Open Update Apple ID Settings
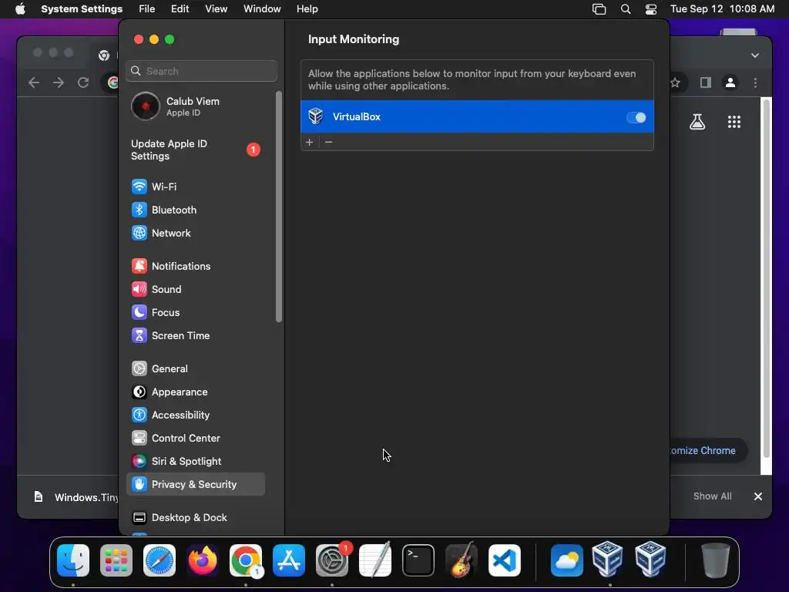The height and width of the screenshot is (592, 789). point(196,150)
